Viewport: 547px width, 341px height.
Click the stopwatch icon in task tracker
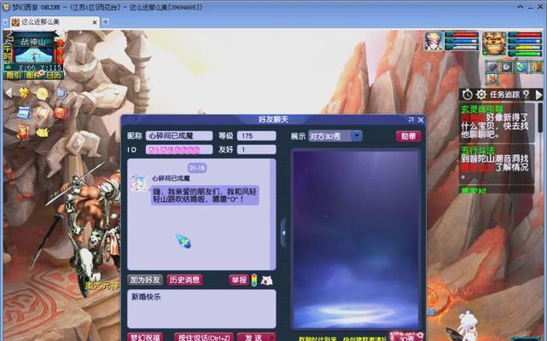[x=467, y=95]
